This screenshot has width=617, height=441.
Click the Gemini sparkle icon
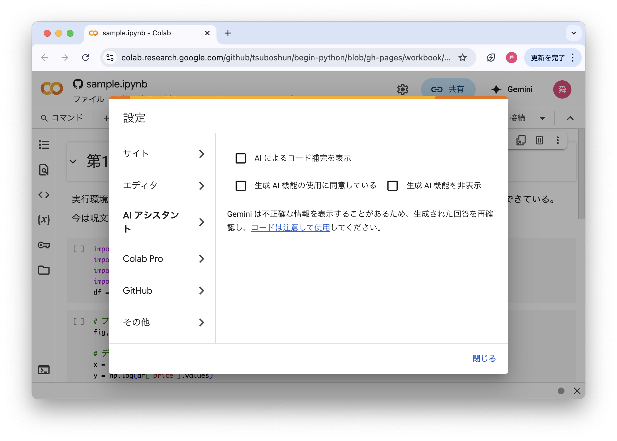496,89
